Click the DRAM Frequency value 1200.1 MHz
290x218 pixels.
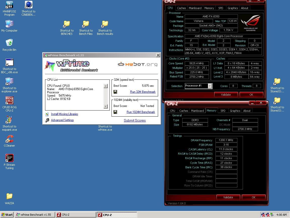click(x=226, y=140)
